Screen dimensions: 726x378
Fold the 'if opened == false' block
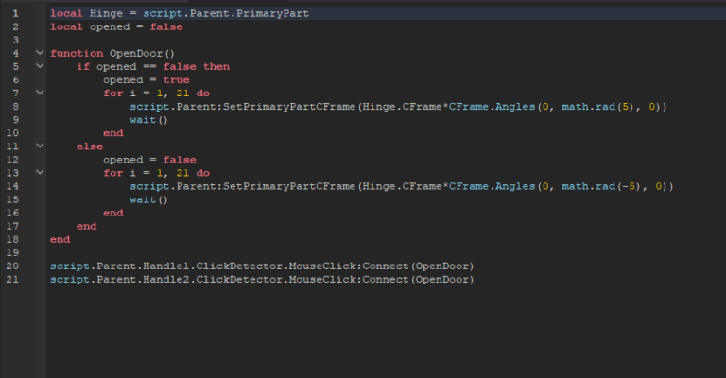[39, 67]
